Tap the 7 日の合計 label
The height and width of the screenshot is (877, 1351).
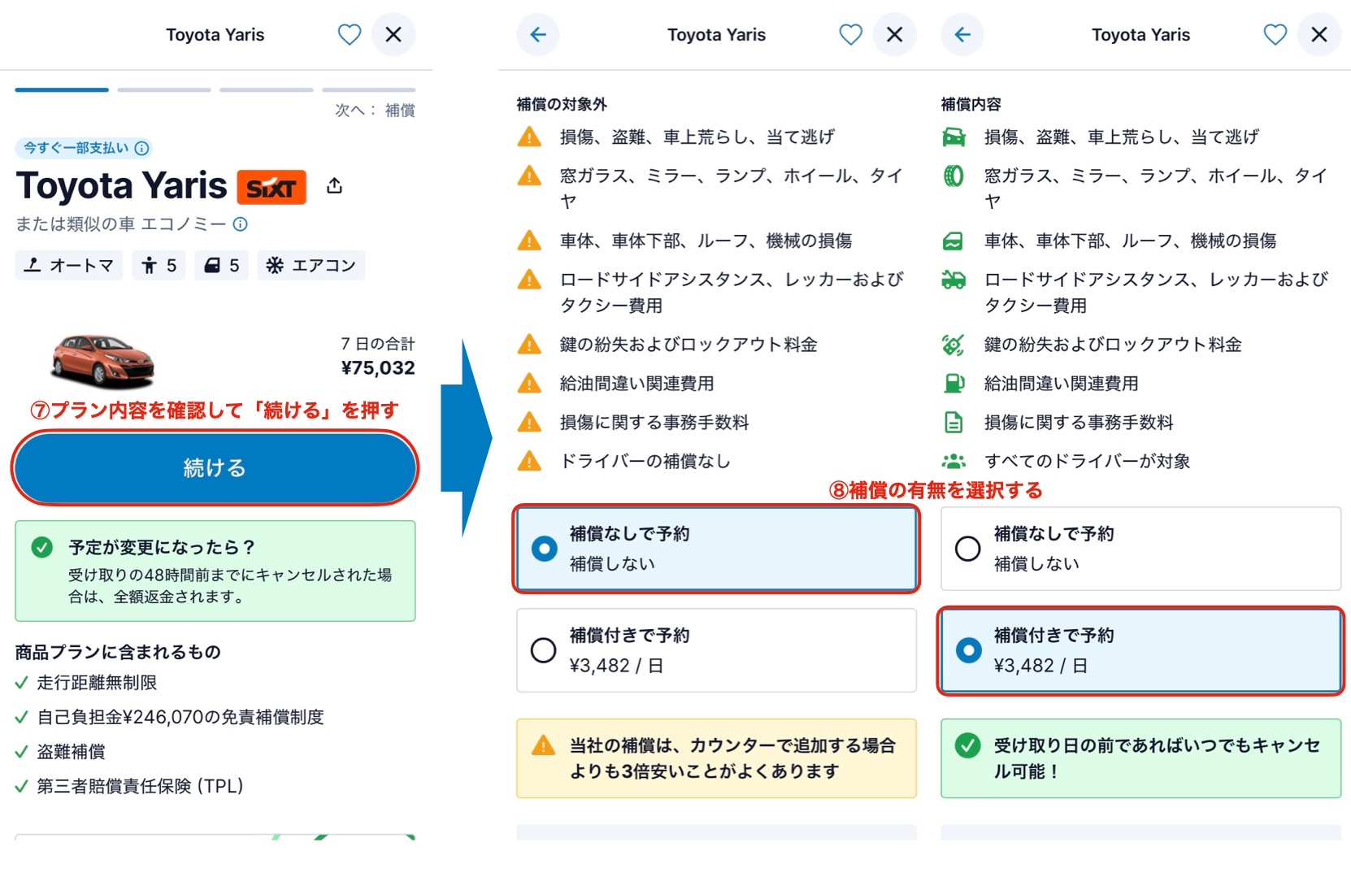pyautogui.click(x=378, y=344)
